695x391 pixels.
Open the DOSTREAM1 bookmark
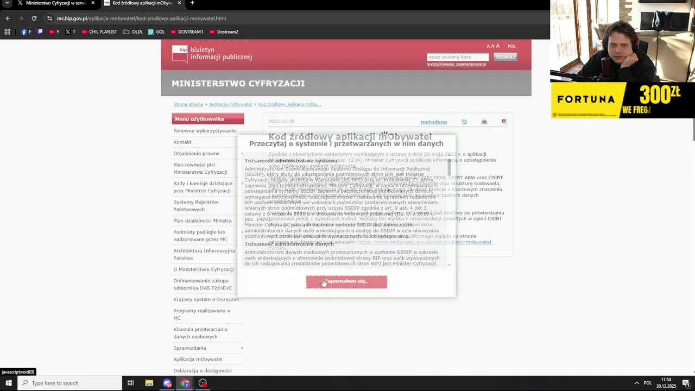point(187,32)
